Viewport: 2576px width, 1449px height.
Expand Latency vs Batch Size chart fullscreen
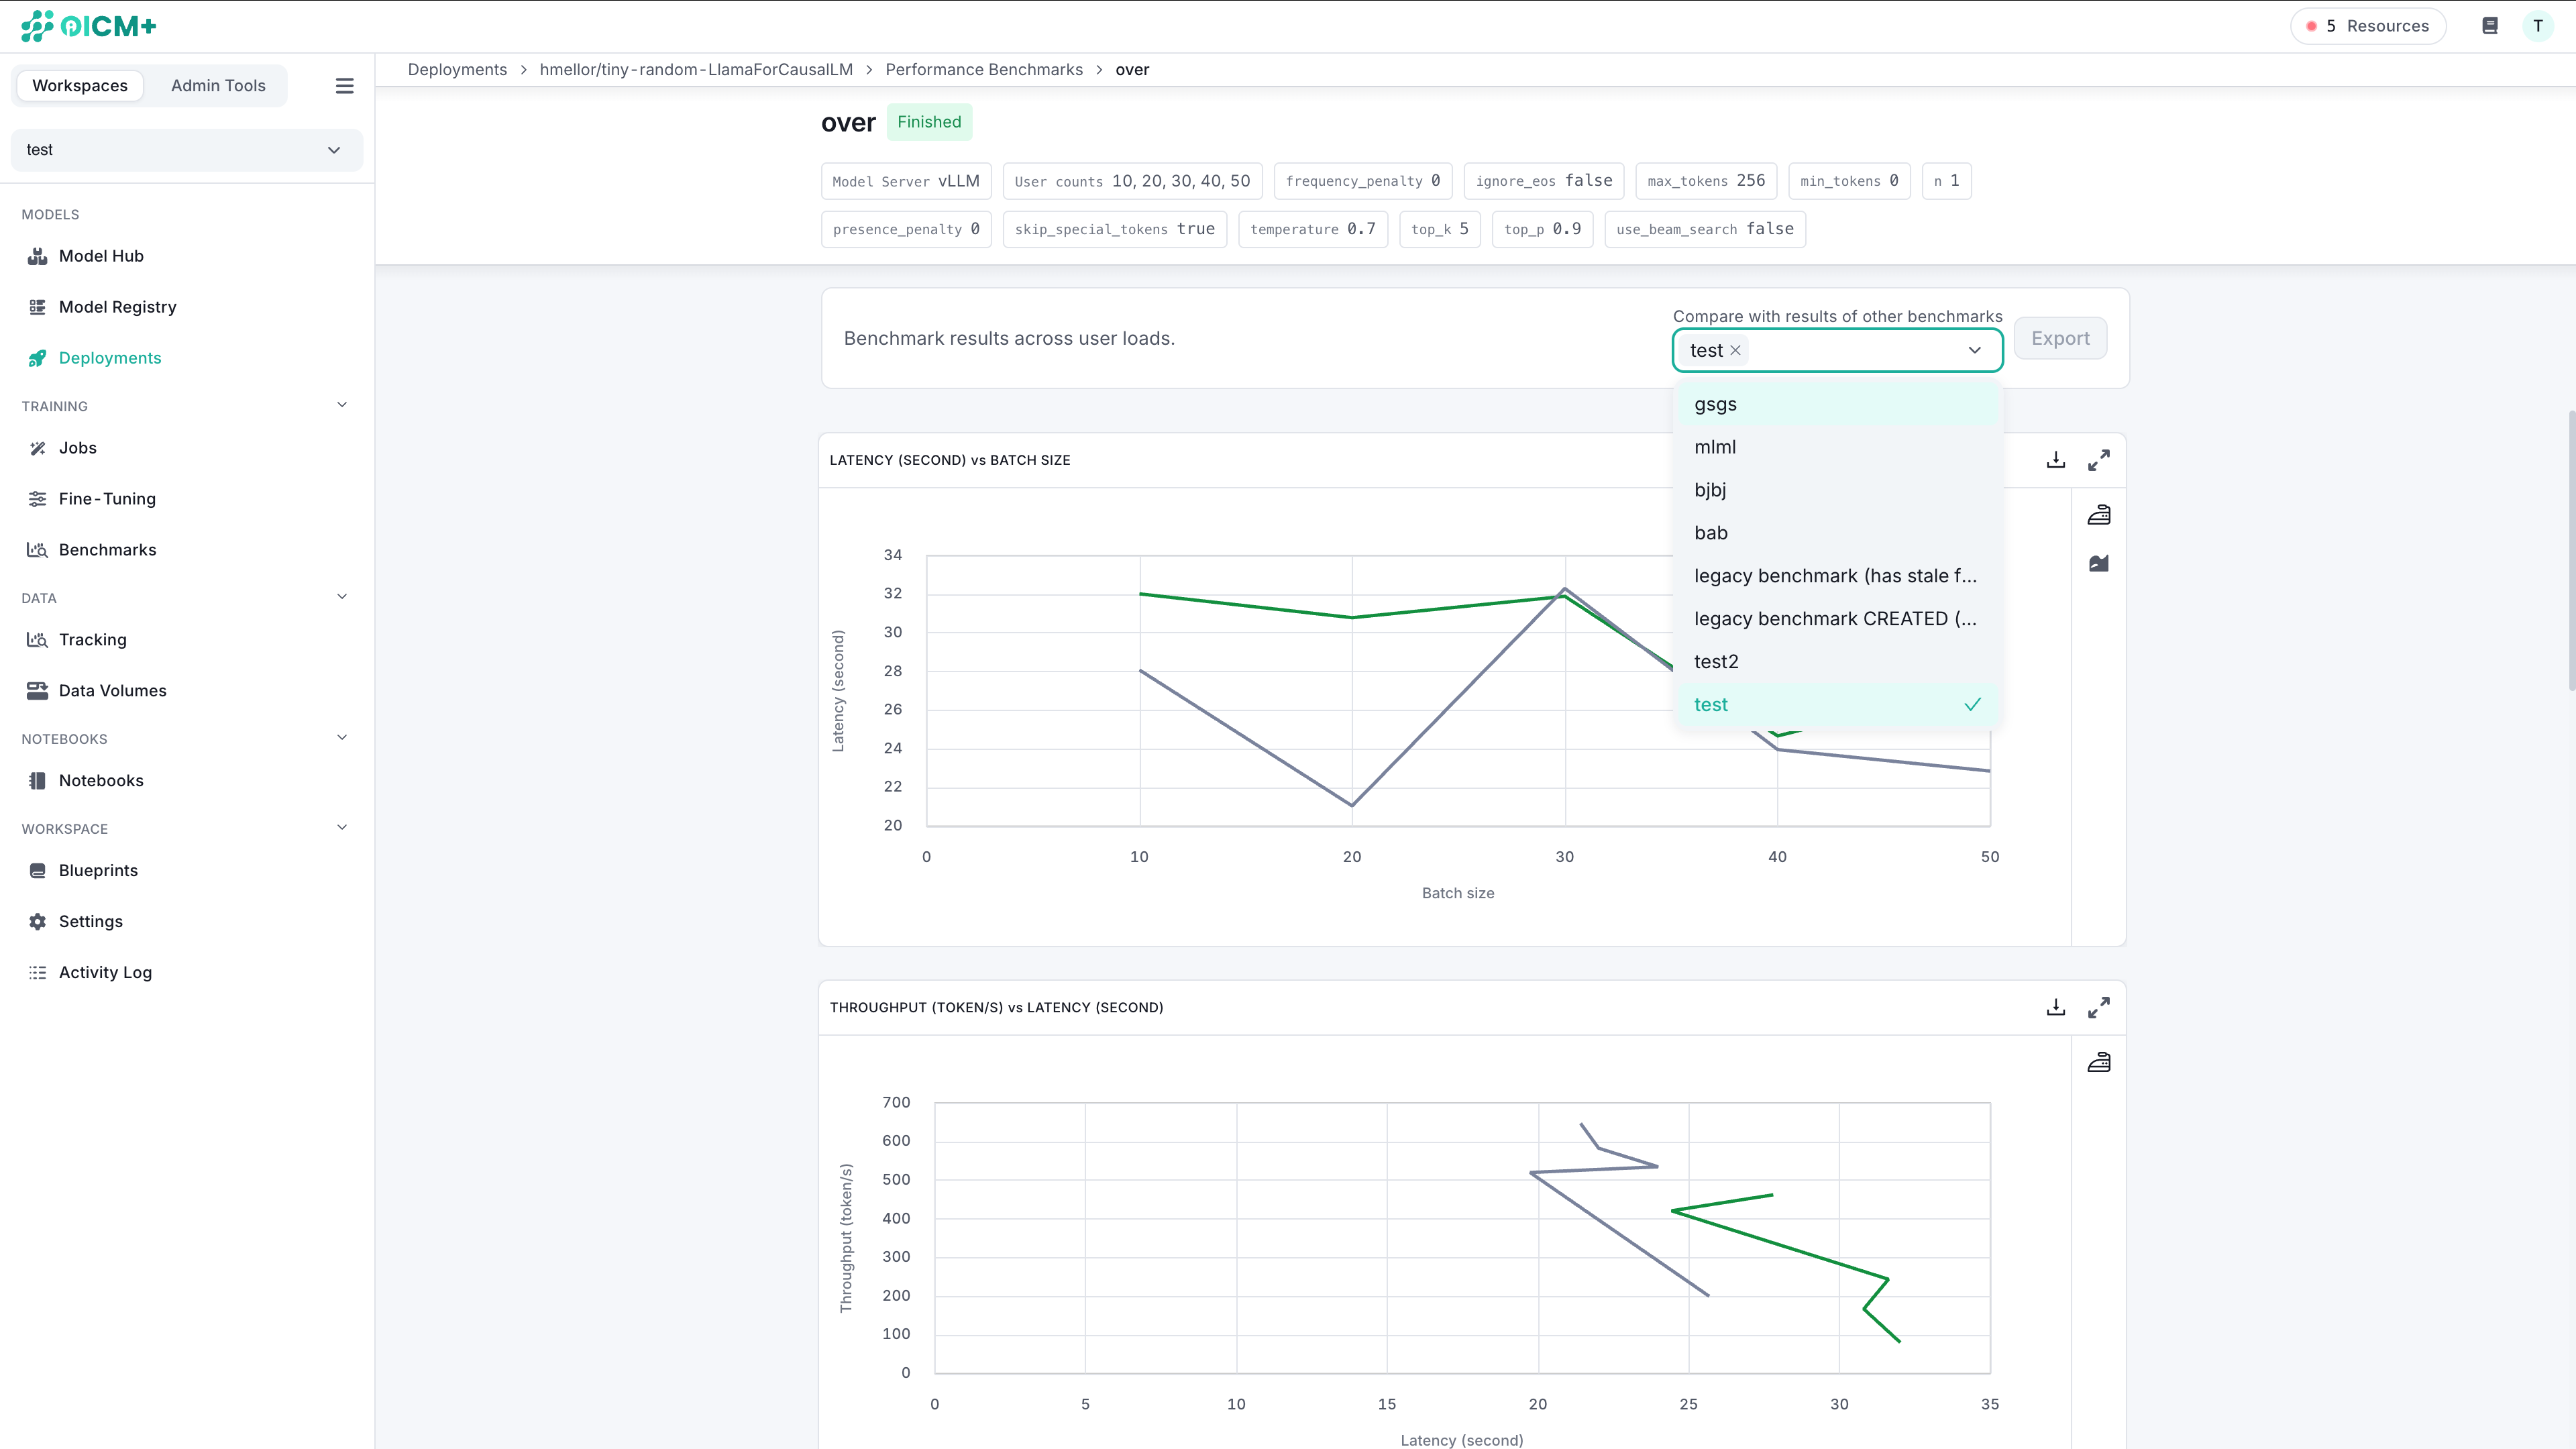(2099, 460)
